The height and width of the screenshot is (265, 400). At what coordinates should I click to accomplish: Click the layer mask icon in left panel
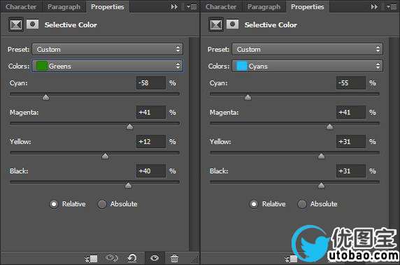[33, 24]
